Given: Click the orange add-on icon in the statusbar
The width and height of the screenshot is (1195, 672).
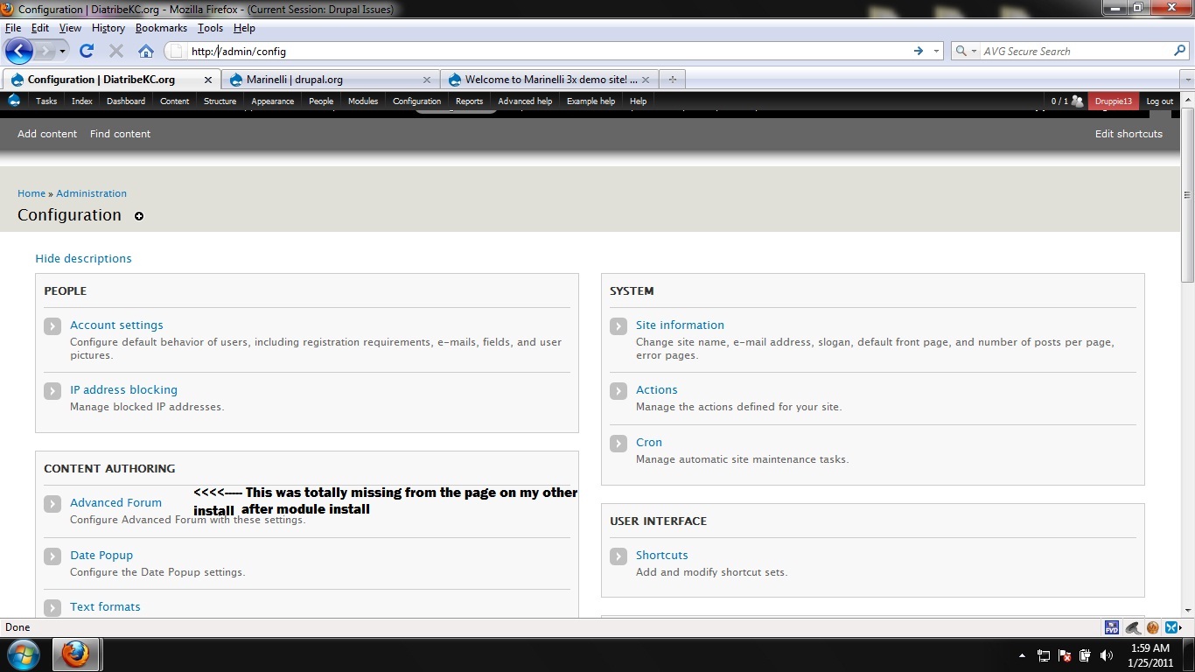Looking at the screenshot, I should 1153,626.
